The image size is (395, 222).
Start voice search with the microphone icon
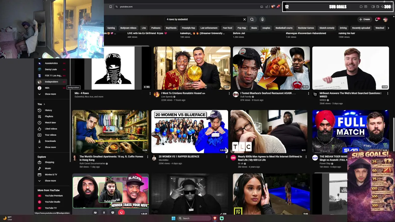click(262, 19)
